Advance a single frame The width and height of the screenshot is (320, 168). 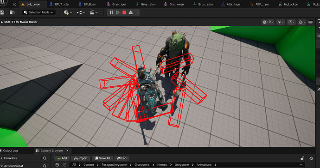pos(118,12)
